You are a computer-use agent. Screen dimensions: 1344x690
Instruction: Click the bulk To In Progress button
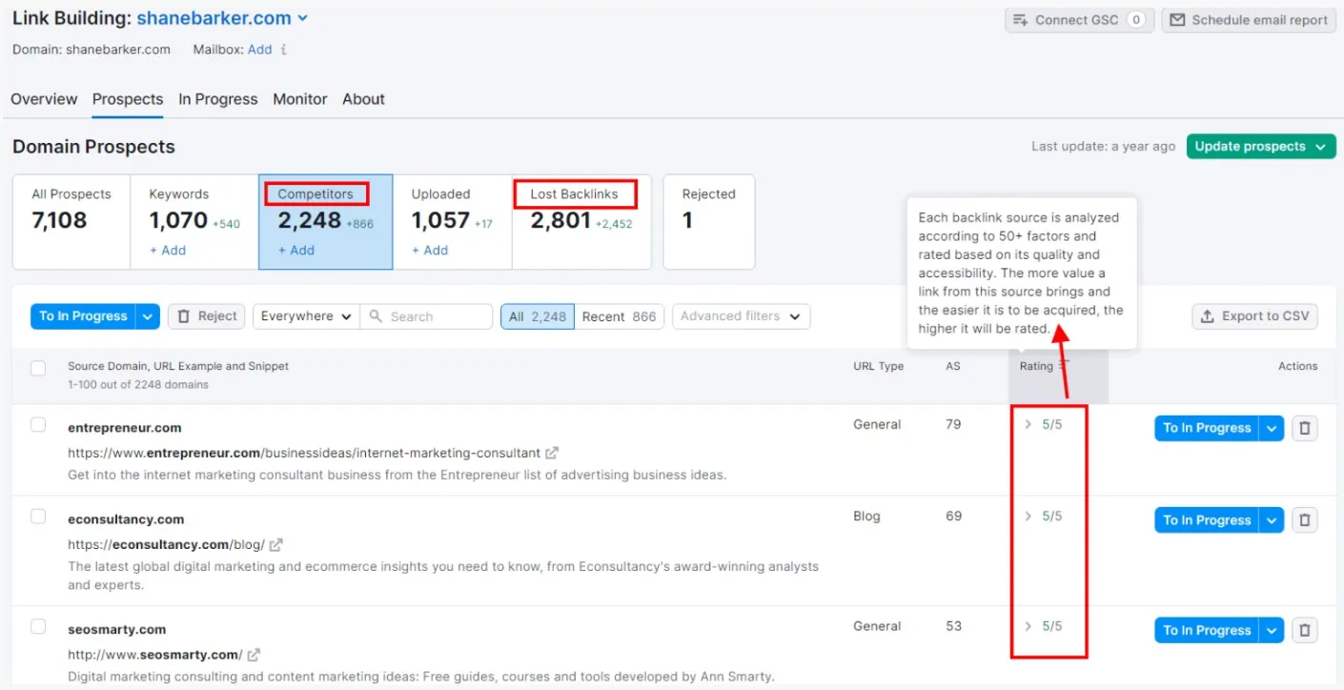coord(83,316)
